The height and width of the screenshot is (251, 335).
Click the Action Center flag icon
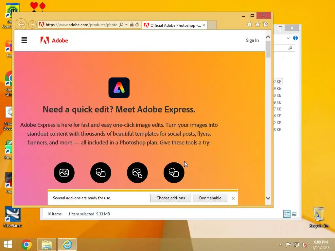pos(288,245)
